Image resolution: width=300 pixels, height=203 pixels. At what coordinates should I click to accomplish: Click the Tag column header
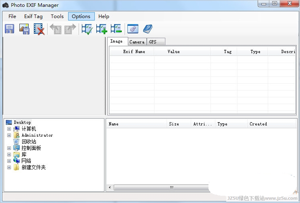point(224,52)
